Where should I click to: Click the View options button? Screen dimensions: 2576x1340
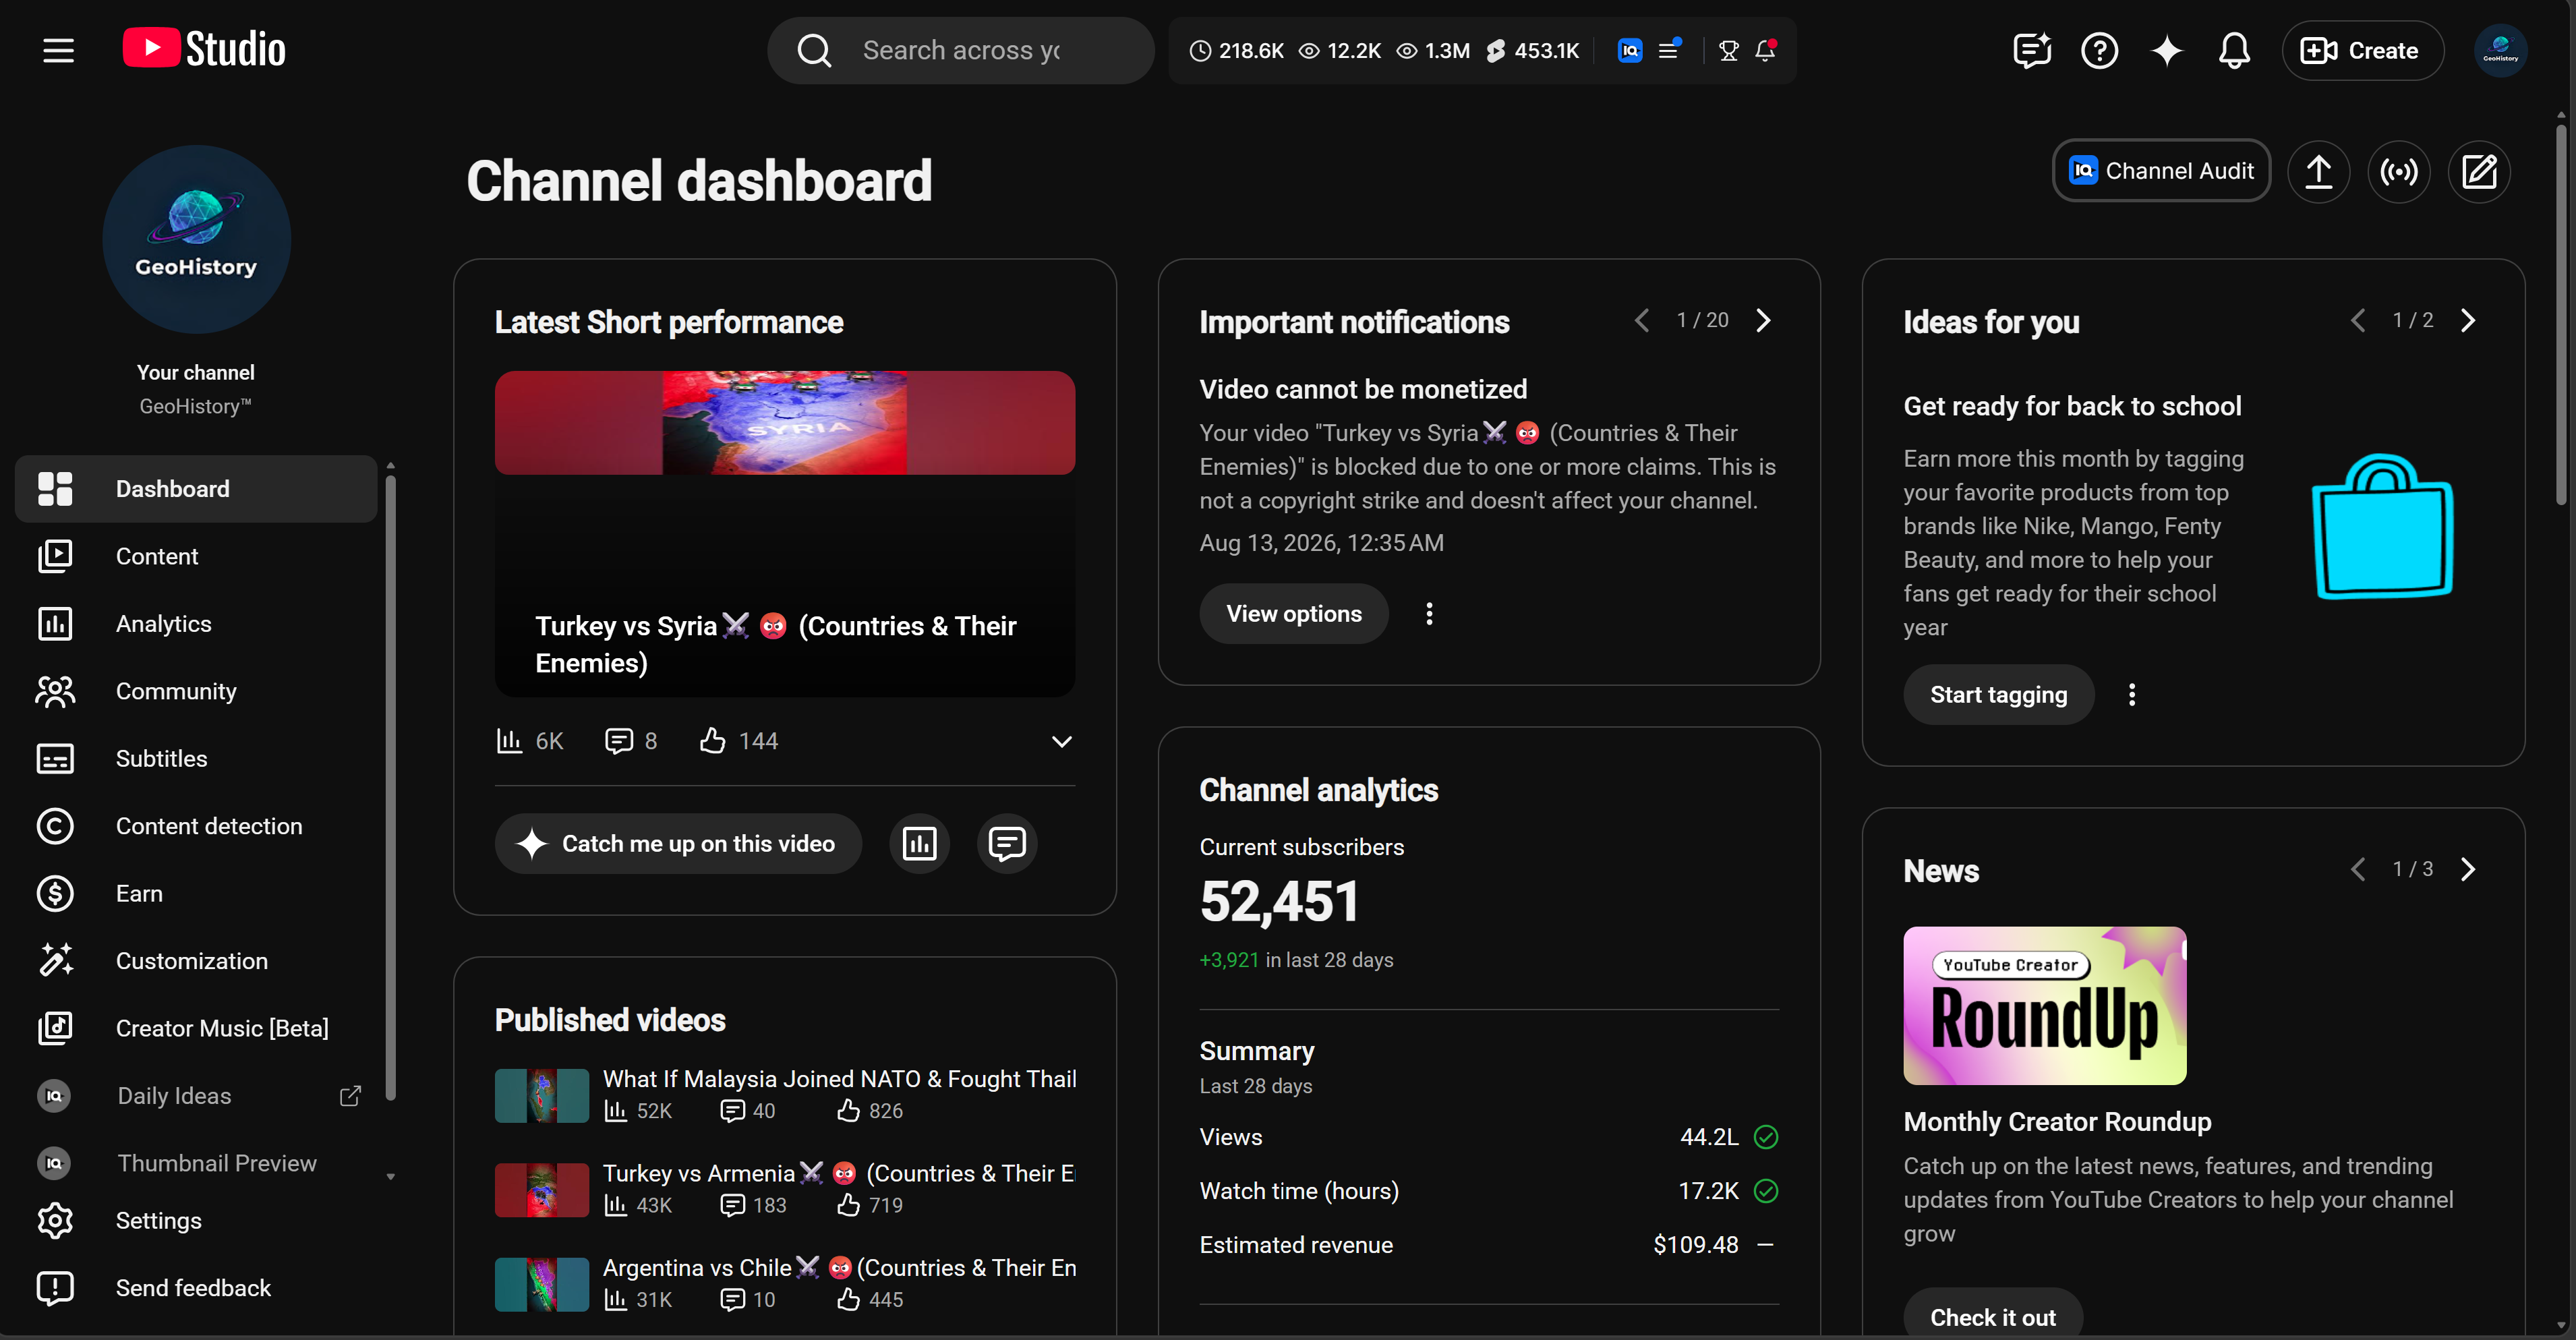click(1294, 614)
